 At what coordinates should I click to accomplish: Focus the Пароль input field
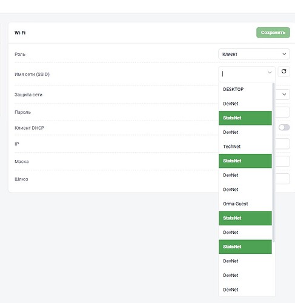(x=282, y=112)
